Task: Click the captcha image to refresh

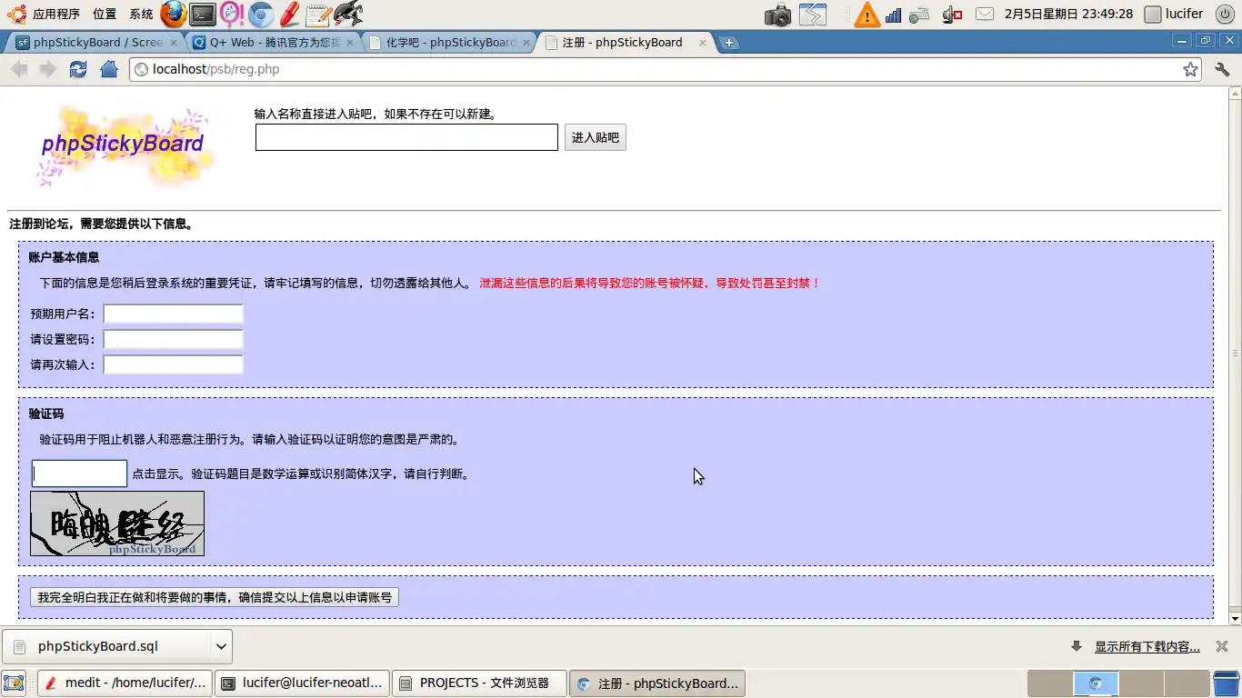Action: tap(117, 523)
